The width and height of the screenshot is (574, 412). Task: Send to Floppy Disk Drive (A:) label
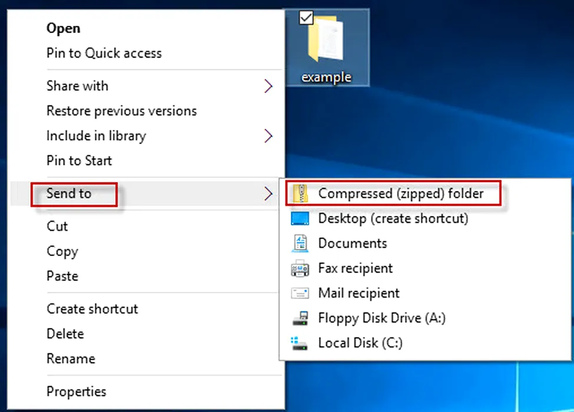[382, 318]
